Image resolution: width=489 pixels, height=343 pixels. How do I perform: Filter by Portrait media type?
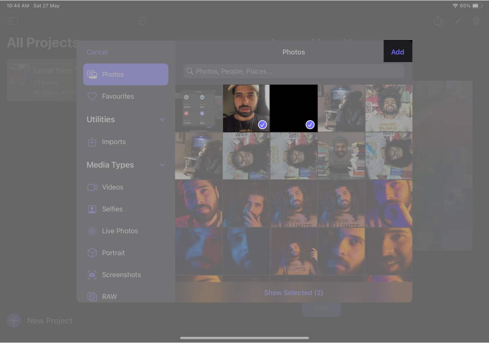pyautogui.click(x=126, y=253)
